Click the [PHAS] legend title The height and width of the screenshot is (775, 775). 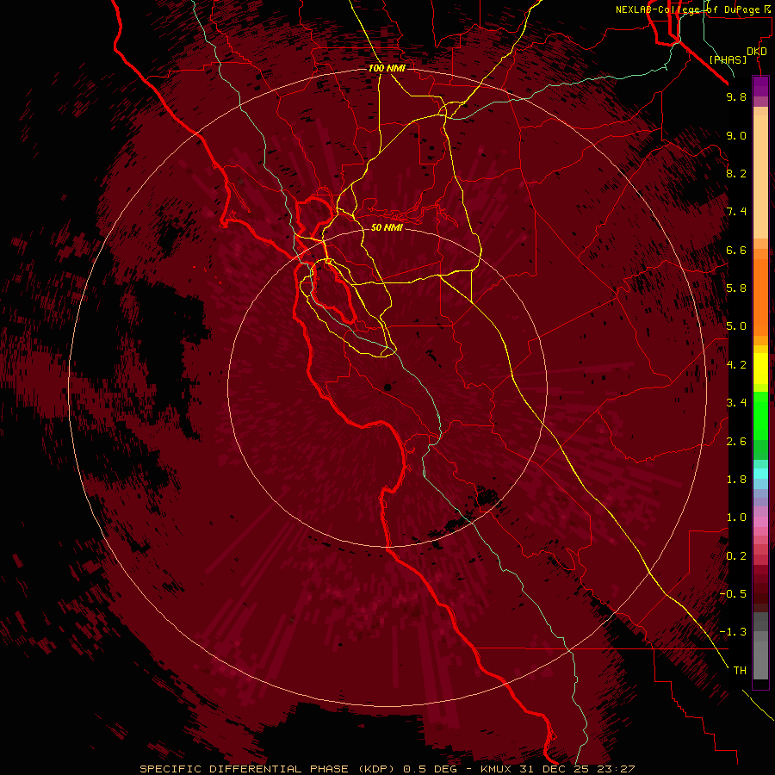pyautogui.click(x=728, y=59)
